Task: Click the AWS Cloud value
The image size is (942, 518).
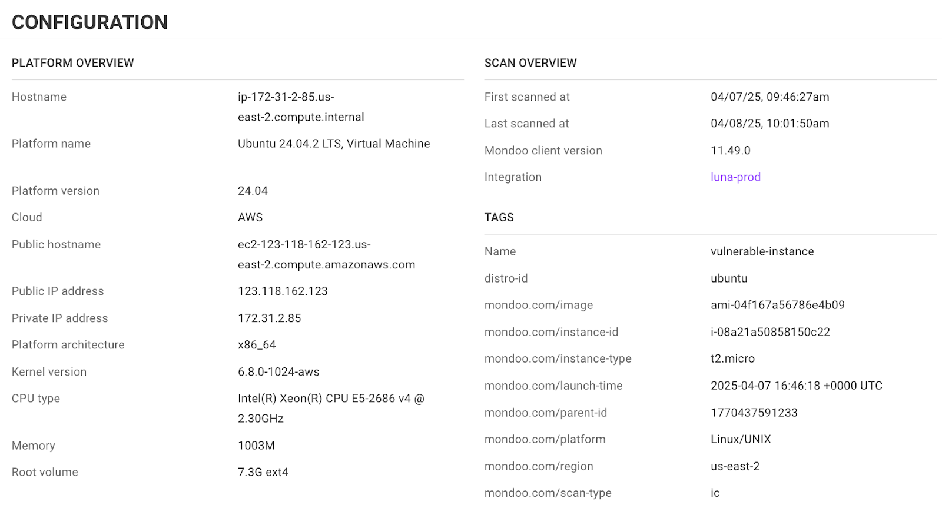Action: coord(250,217)
